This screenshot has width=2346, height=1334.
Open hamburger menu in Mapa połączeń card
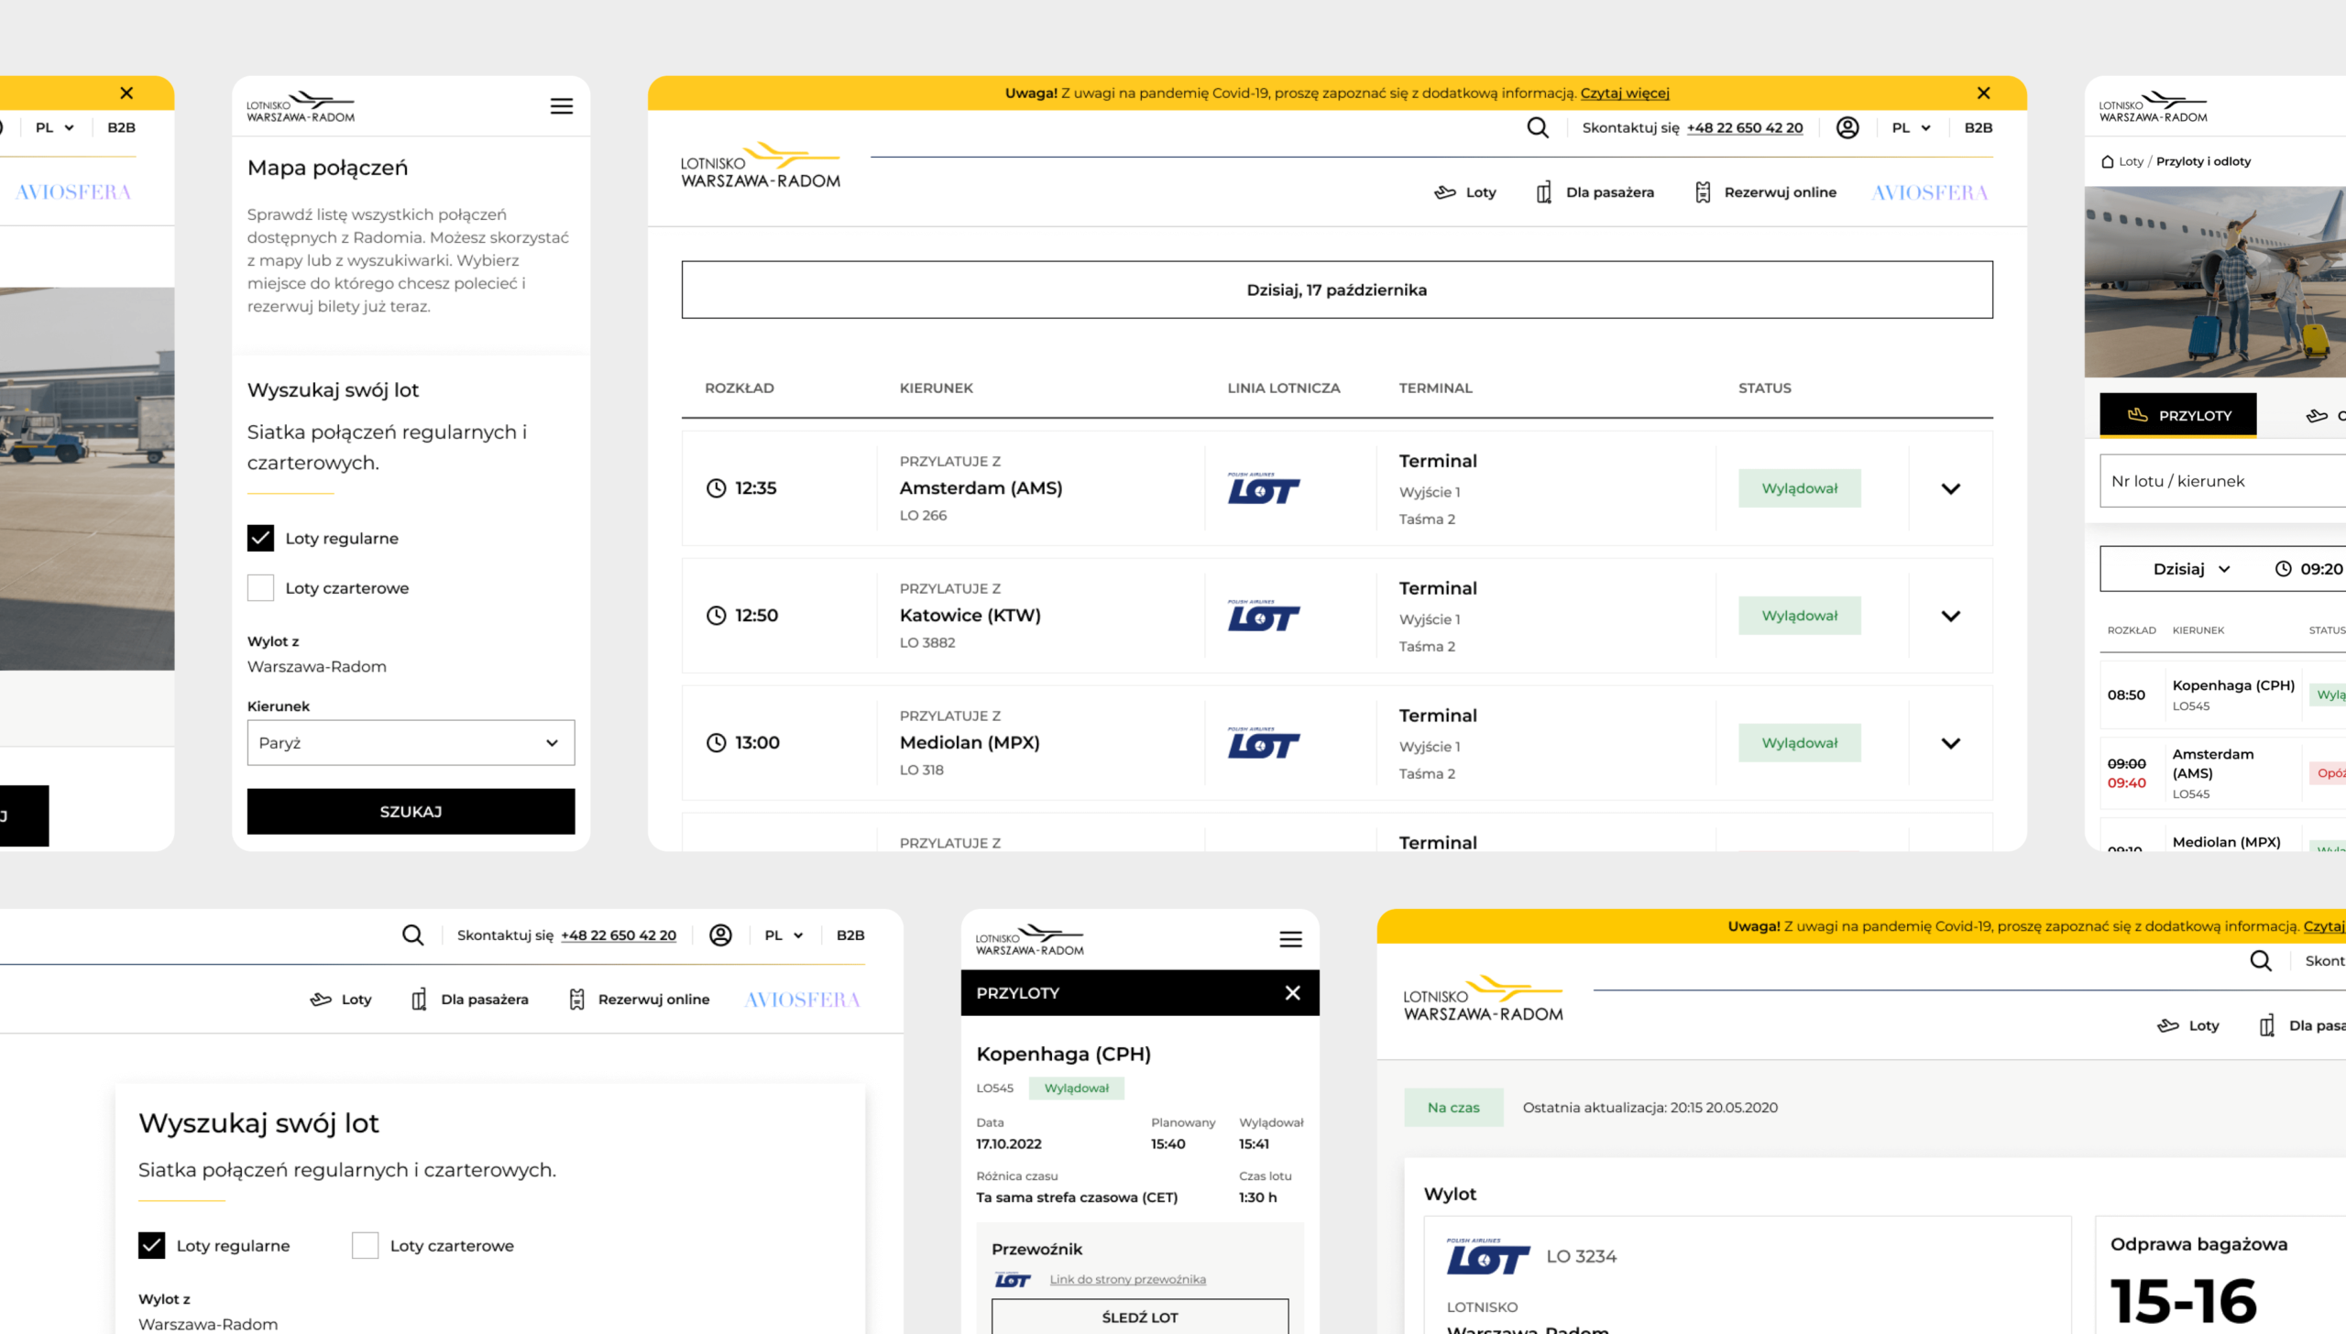(x=561, y=106)
